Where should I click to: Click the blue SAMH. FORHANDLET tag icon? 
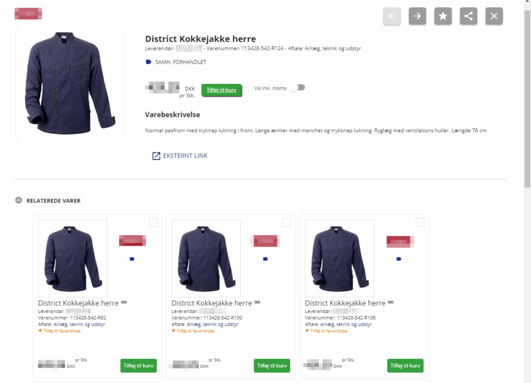tap(148, 62)
